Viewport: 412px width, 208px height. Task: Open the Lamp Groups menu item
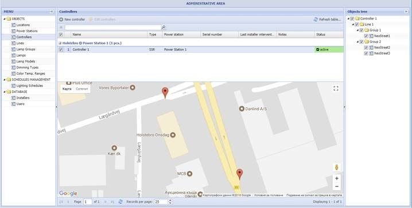(x=26, y=49)
